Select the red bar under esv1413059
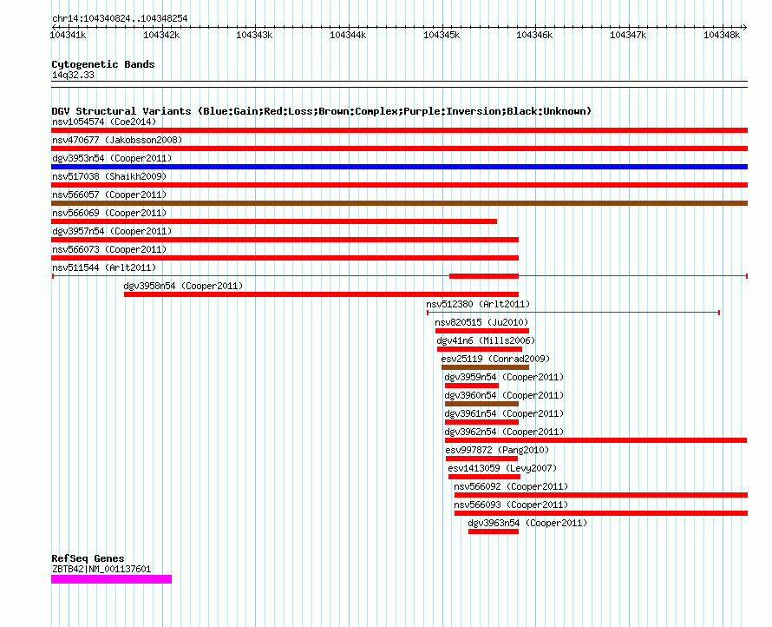The width and height of the screenshot is (772, 627). [x=485, y=477]
